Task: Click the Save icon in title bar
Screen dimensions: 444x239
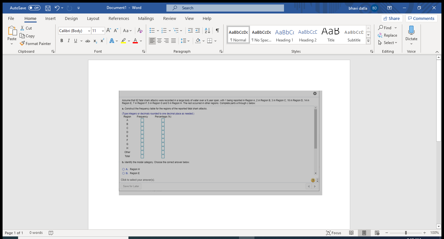Action: (x=48, y=8)
